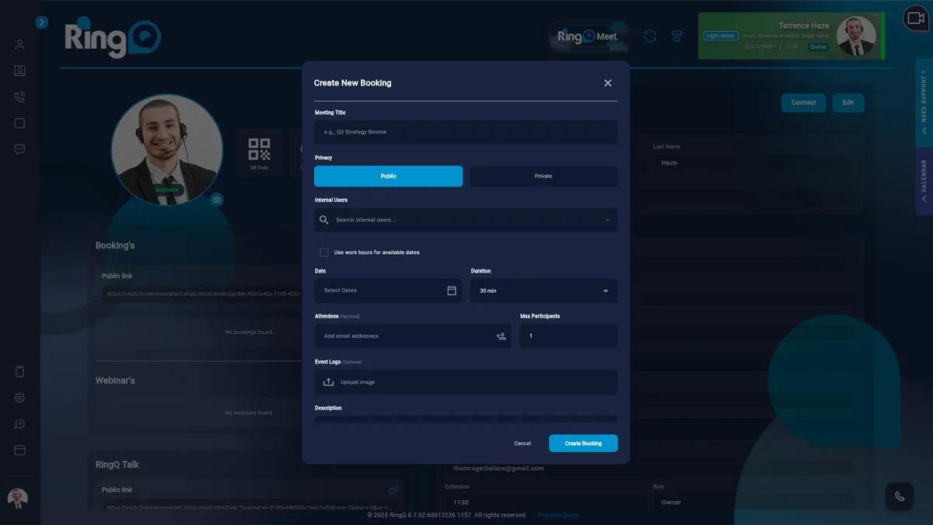
Task: Select Private privacy option
Action: click(x=543, y=176)
